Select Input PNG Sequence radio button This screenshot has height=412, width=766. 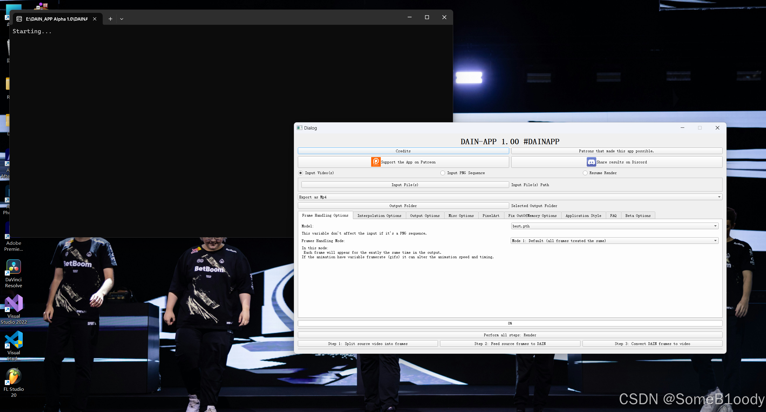(x=443, y=173)
